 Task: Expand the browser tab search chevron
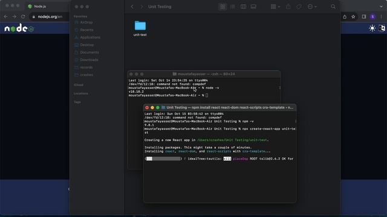382,7
